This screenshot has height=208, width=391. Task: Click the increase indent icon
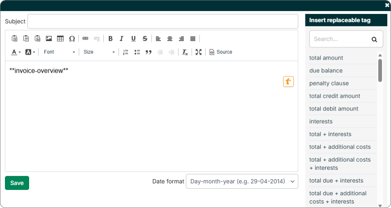tap(171, 52)
